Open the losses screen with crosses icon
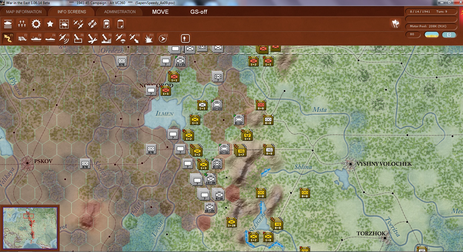The width and height of the screenshot is (463, 252). click(22, 24)
